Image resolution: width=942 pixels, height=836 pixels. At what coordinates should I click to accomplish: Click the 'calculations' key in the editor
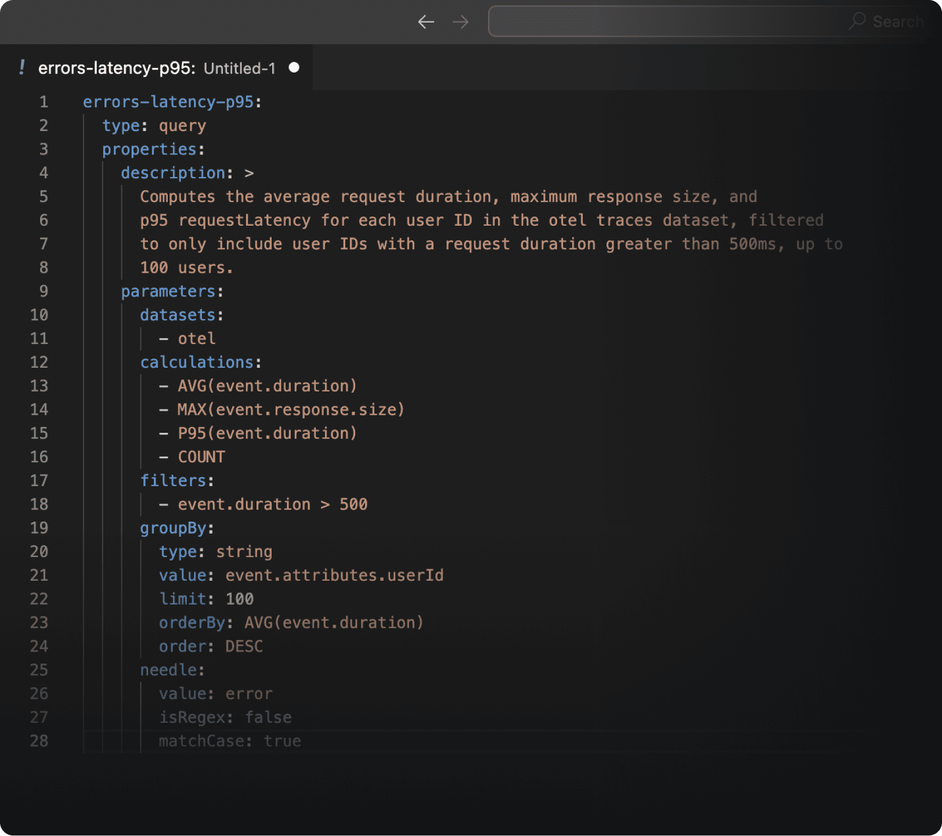(197, 363)
